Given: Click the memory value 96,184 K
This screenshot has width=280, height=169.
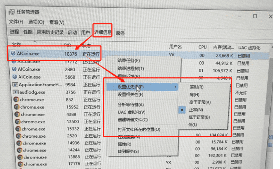Looking at the screenshot, I should point(219,149).
